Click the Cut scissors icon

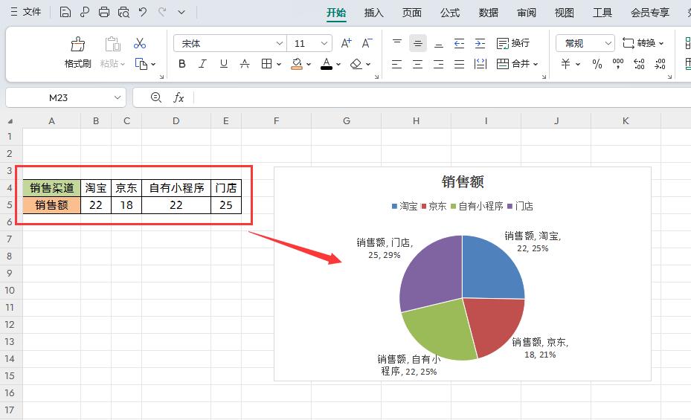(140, 43)
